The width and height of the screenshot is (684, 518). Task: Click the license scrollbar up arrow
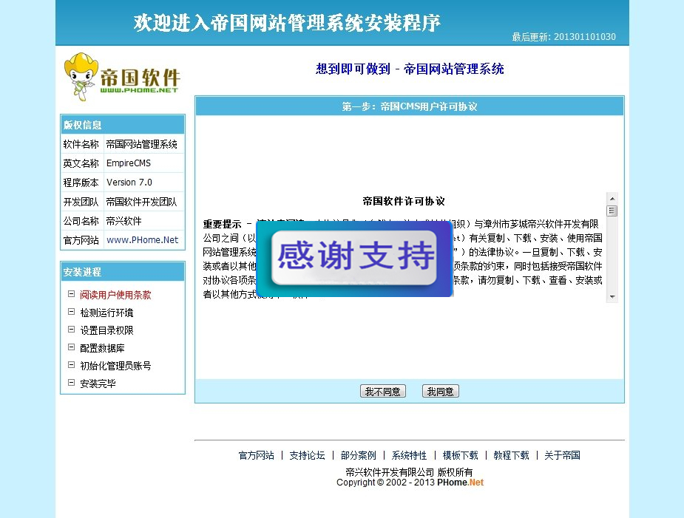pyautogui.click(x=612, y=198)
